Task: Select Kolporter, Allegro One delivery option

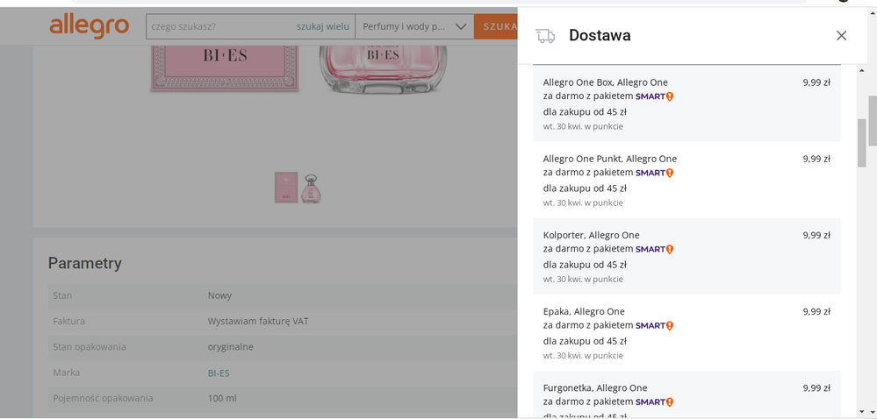Action: (x=687, y=256)
